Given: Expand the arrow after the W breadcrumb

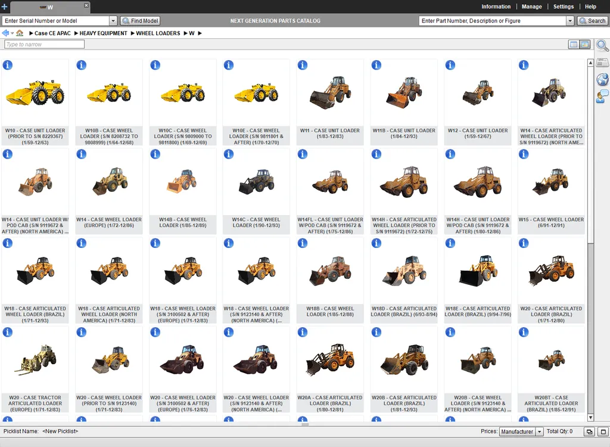Looking at the screenshot, I should click(x=200, y=33).
